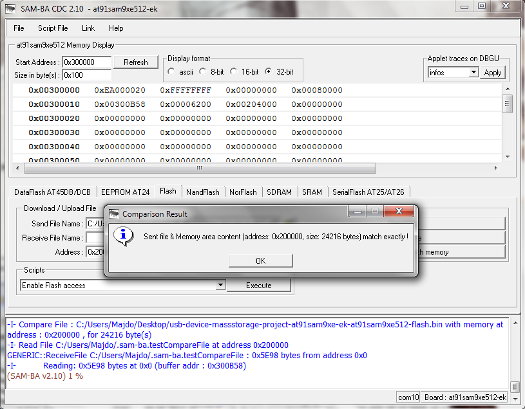525x409 pixels.
Task: Select ascii display format
Action: pos(171,71)
